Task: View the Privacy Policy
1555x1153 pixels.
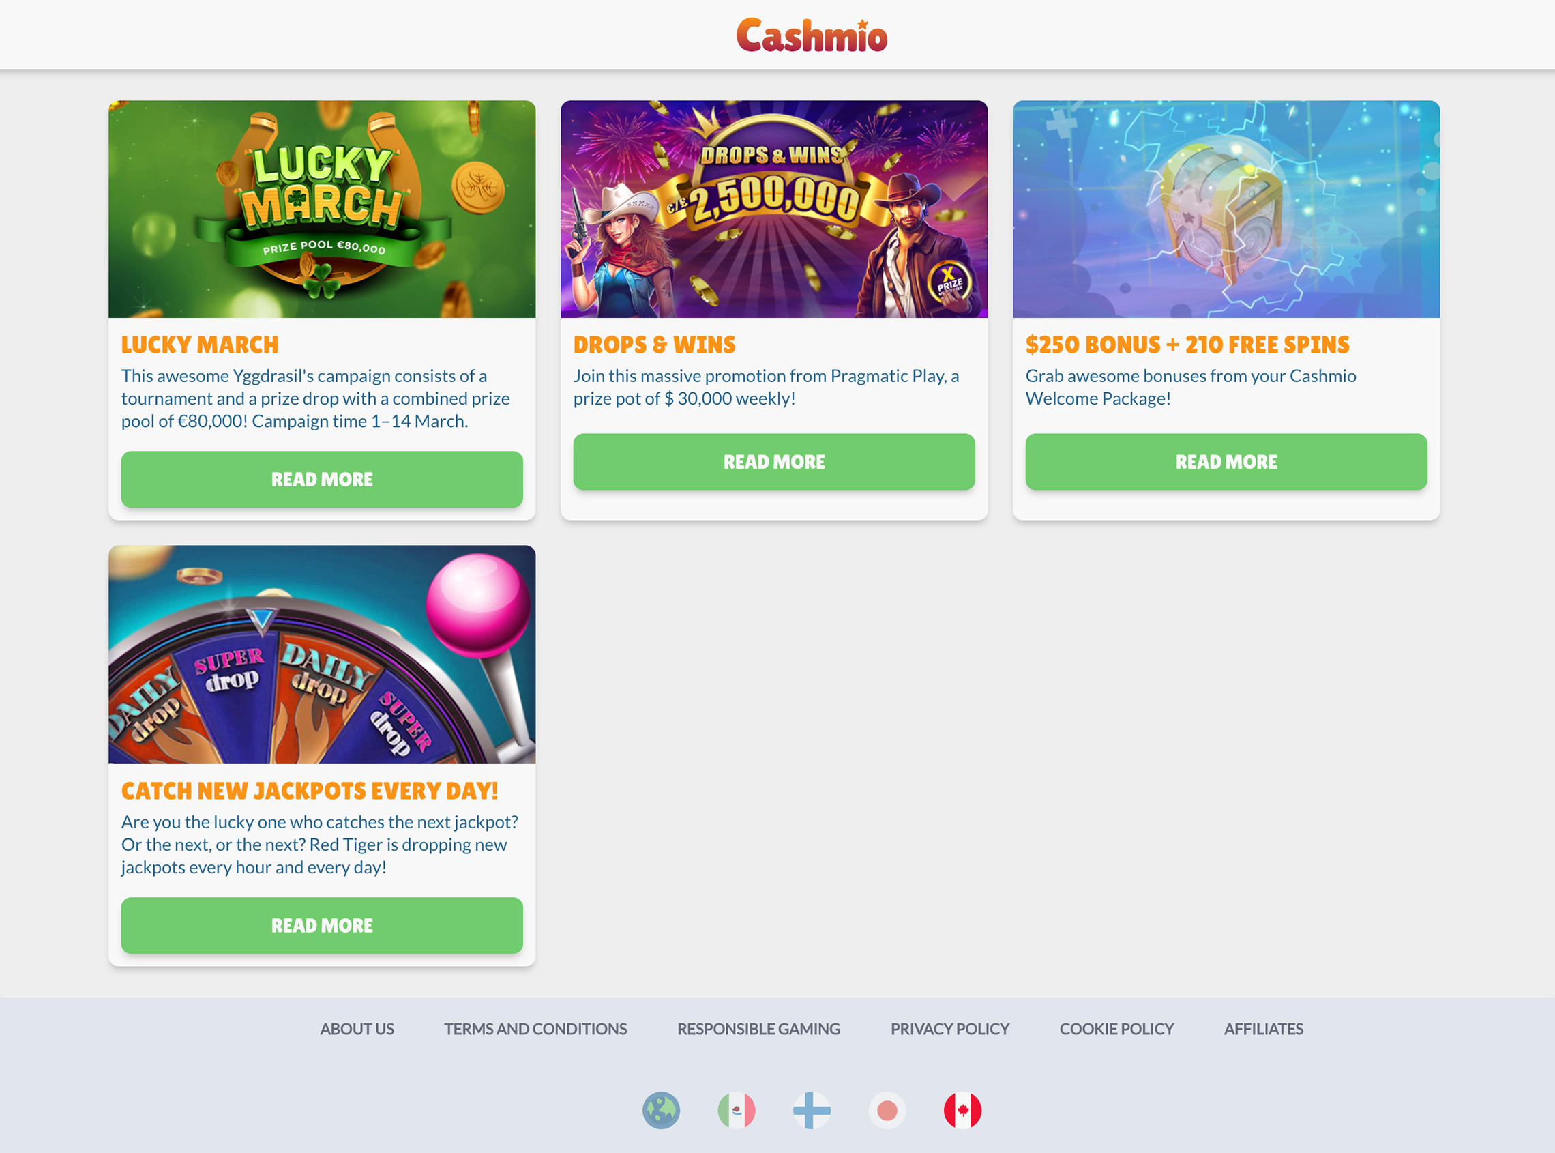Action: pos(949,1028)
